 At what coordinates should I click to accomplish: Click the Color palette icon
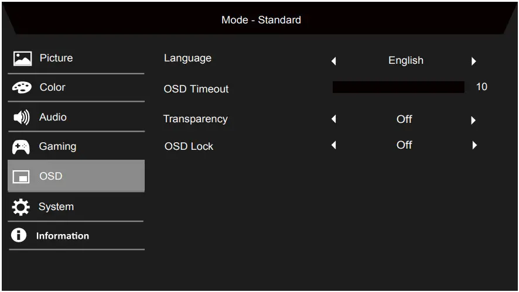tap(22, 88)
